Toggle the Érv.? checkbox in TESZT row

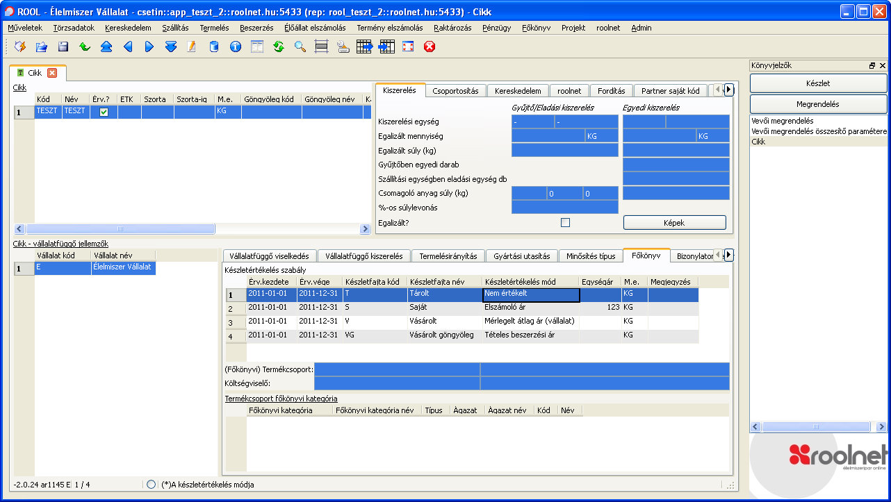click(x=104, y=112)
